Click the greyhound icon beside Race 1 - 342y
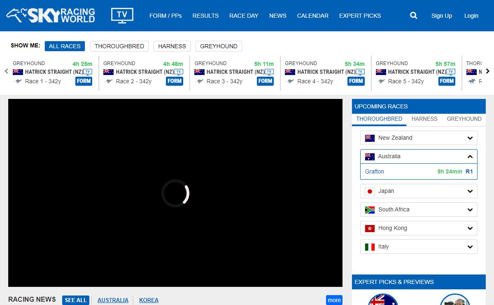The height and width of the screenshot is (305, 494). tap(18, 81)
